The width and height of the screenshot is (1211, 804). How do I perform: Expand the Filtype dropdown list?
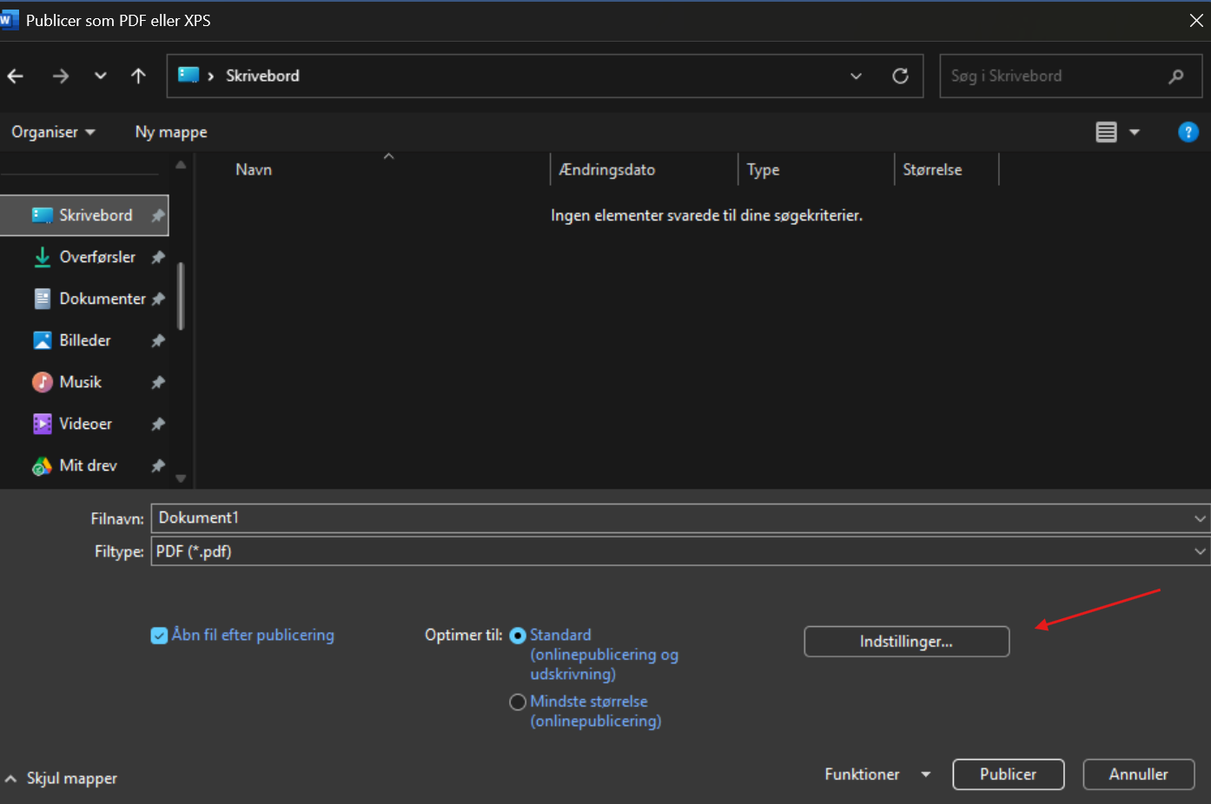point(1199,551)
